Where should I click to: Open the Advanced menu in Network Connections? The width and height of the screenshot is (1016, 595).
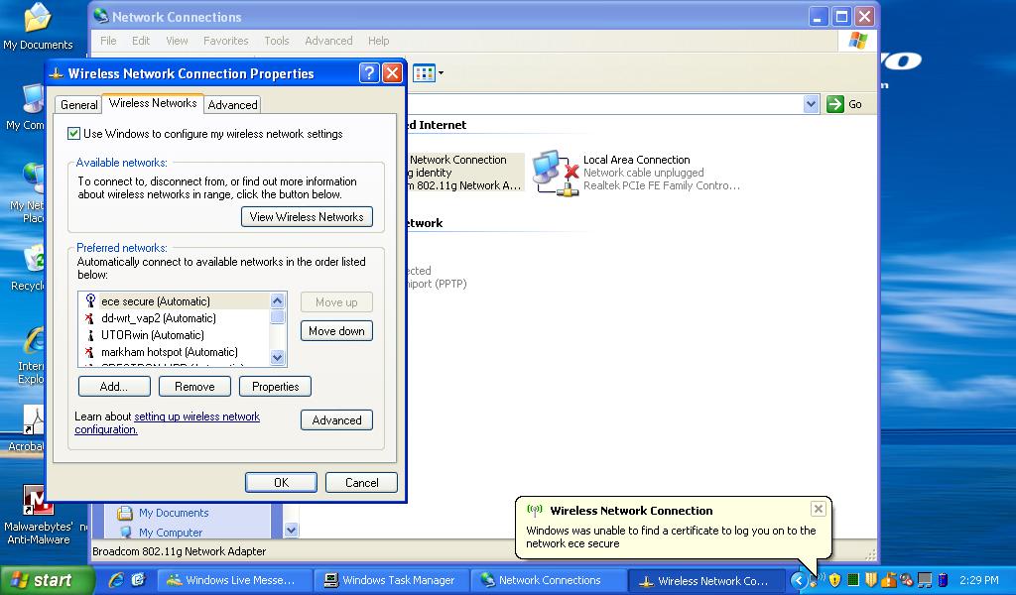tap(328, 41)
